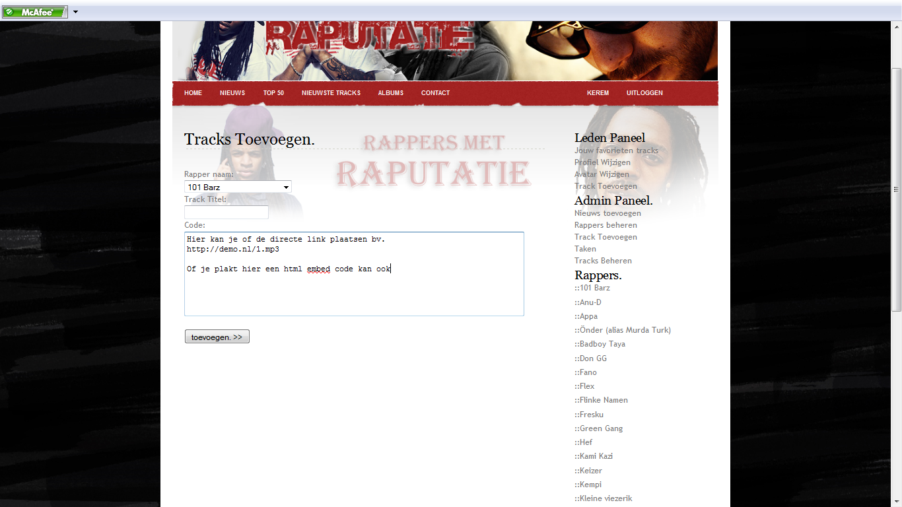The width and height of the screenshot is (902, 507).
Task: Click UITLOGGEN to log out
Action: click(644, 93)
